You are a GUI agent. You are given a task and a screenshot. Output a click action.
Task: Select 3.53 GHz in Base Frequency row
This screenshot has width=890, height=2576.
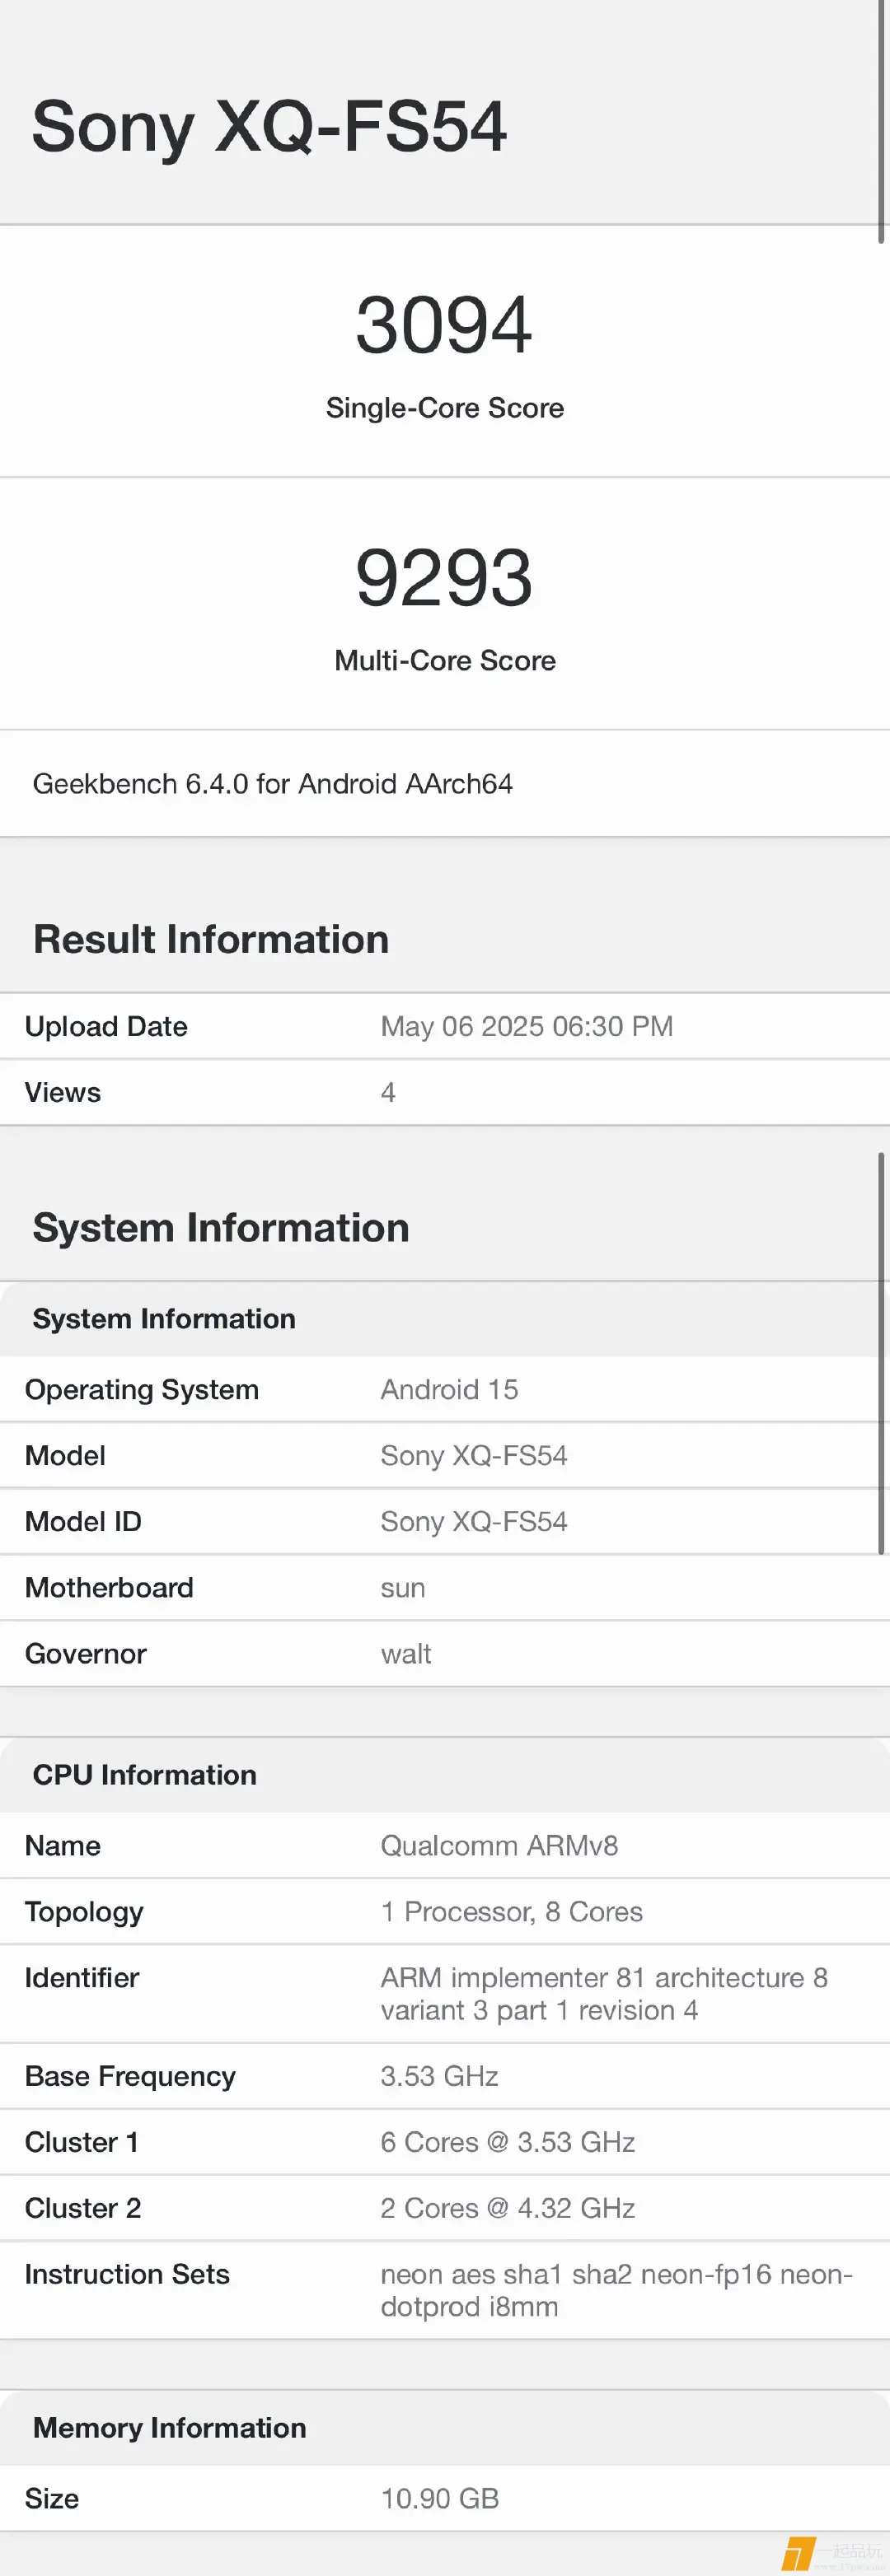[x=438, y=2077]
